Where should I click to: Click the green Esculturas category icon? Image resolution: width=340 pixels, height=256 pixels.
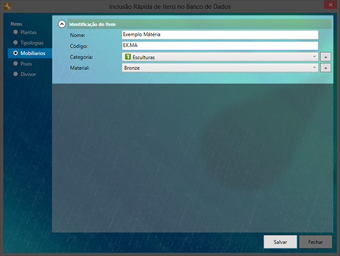click(128, 57)
